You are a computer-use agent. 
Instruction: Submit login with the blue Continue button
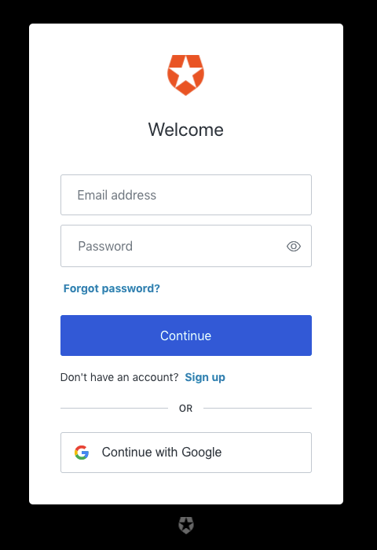pos(186,335)
